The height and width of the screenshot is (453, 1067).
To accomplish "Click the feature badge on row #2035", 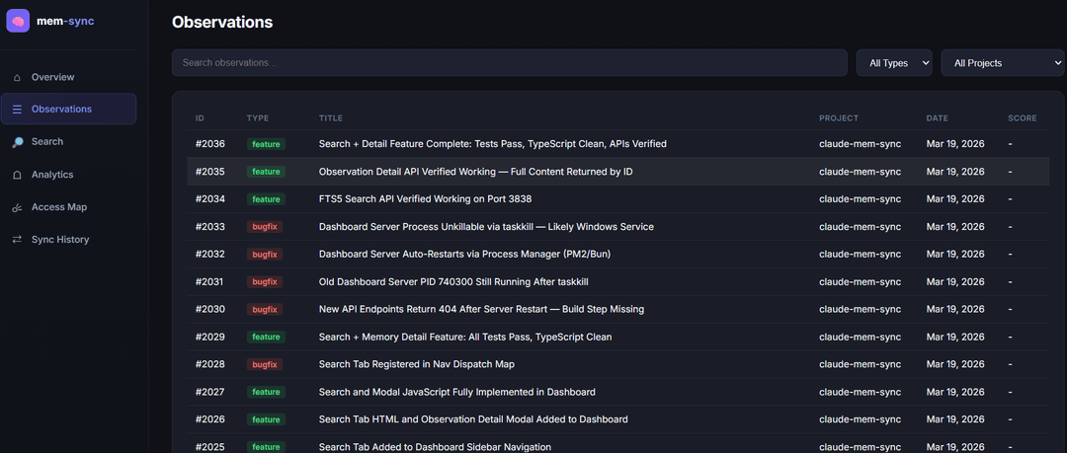I will (x=266, y=172).
